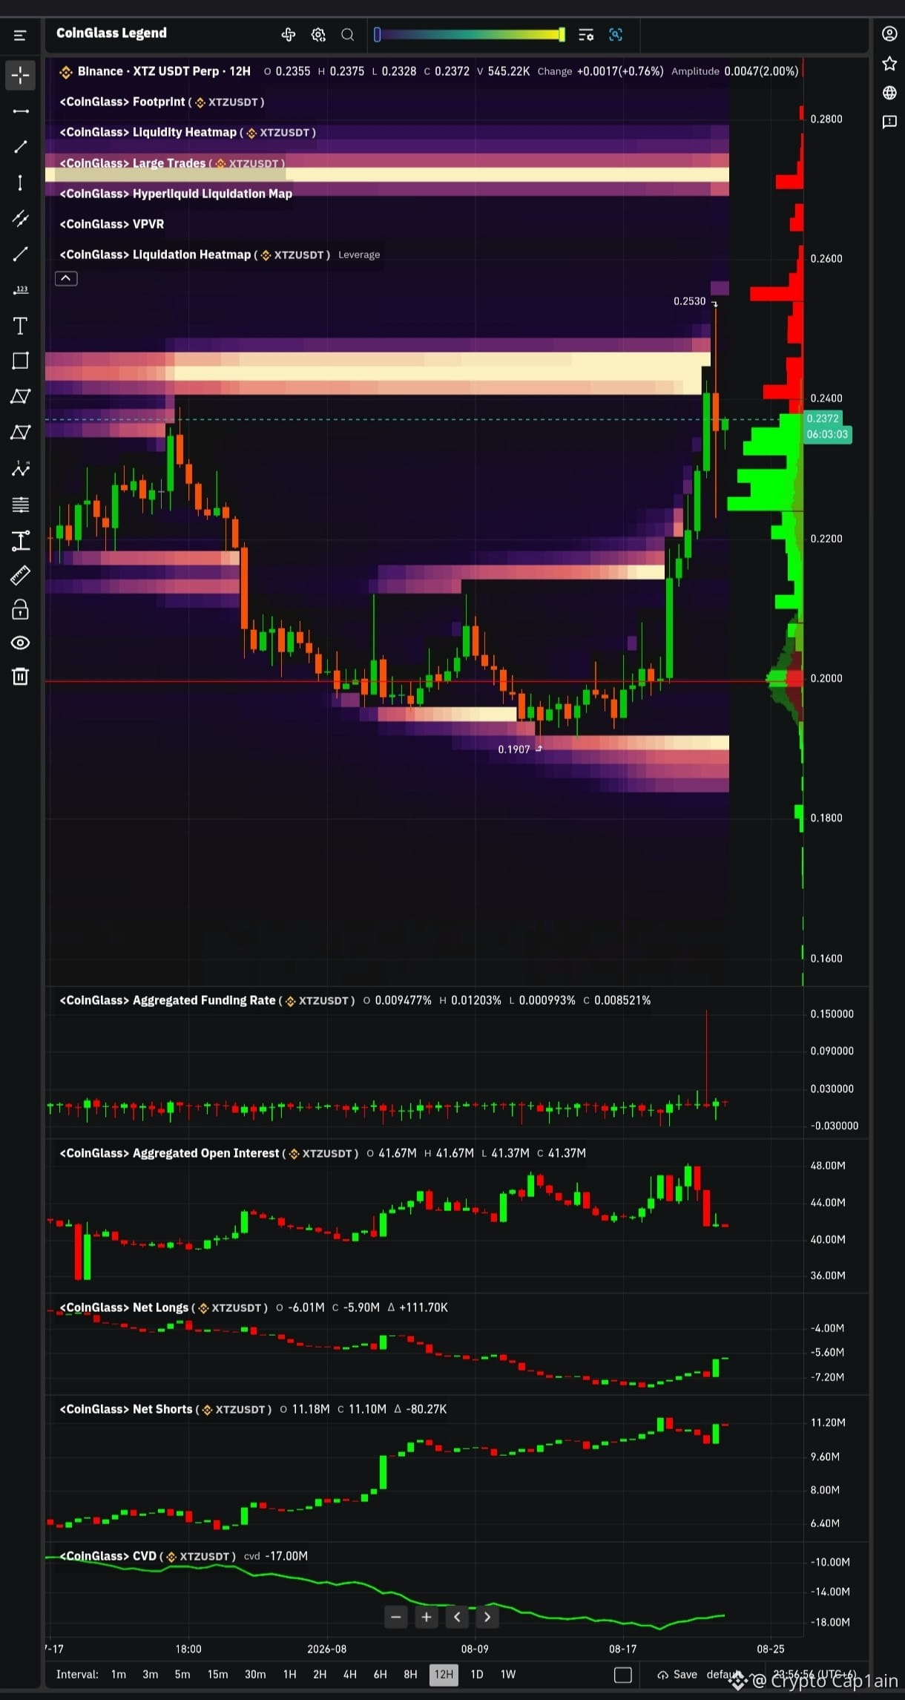Select the active 12H interval
Image resolution: width=905 pixels, height=1700 pixels.
444,1674
